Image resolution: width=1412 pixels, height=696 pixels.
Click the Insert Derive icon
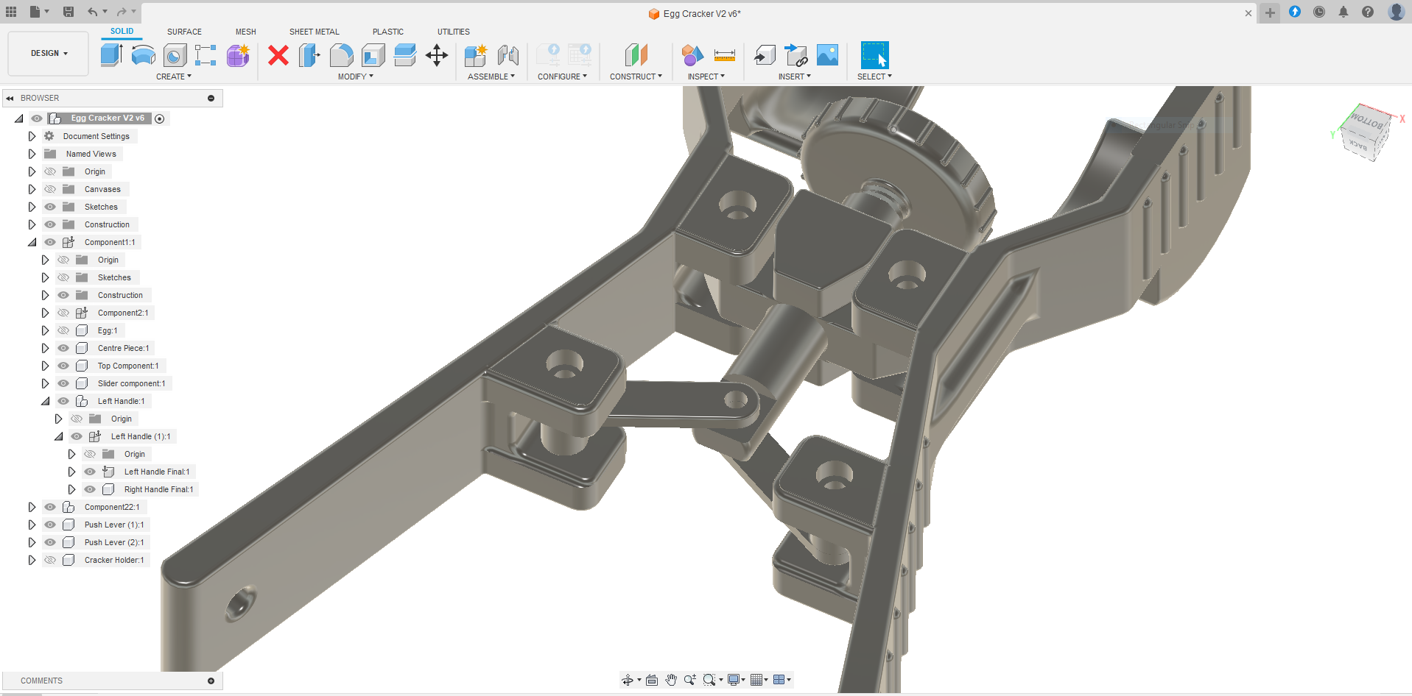click(765, 55)
